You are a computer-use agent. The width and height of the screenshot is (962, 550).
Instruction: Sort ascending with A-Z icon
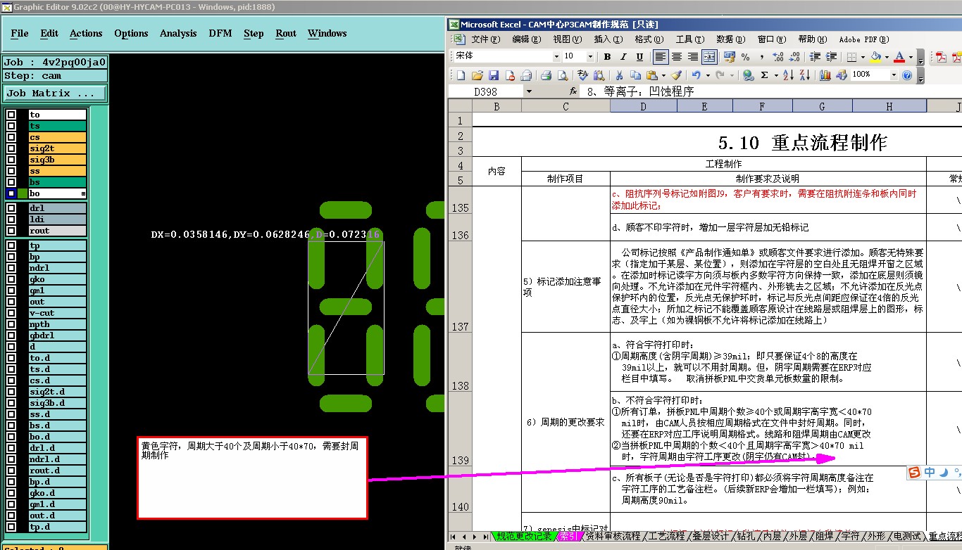point(789,75)
